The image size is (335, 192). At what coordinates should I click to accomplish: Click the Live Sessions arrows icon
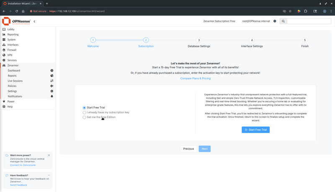click(52, 81)
